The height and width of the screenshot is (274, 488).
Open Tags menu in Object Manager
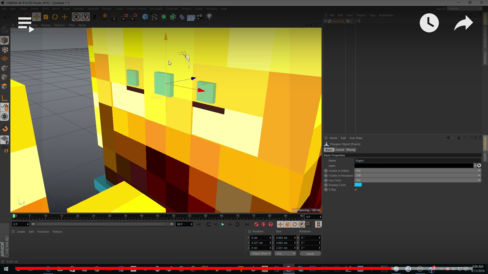(372, 15)
